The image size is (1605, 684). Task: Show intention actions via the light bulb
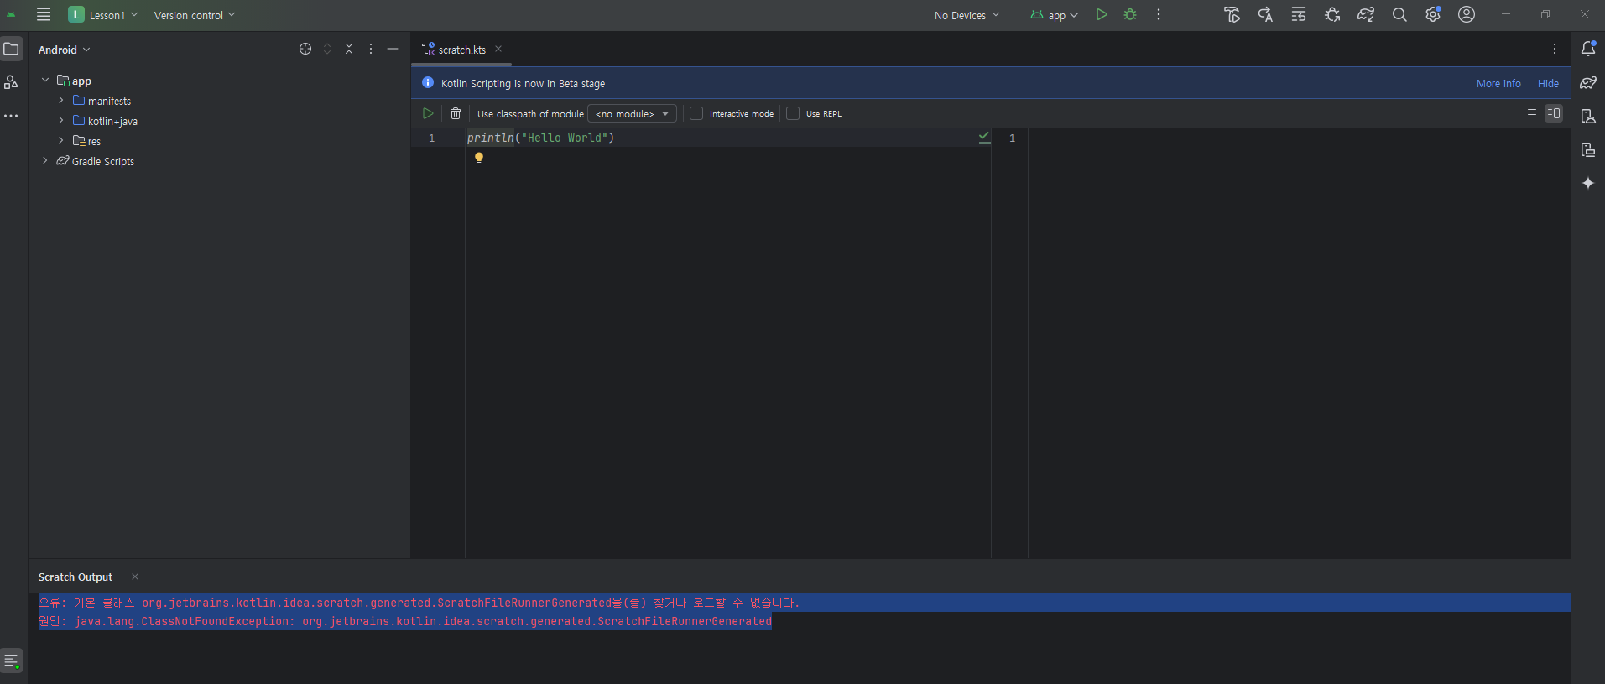pyautogui.click(x=479, y=158)
